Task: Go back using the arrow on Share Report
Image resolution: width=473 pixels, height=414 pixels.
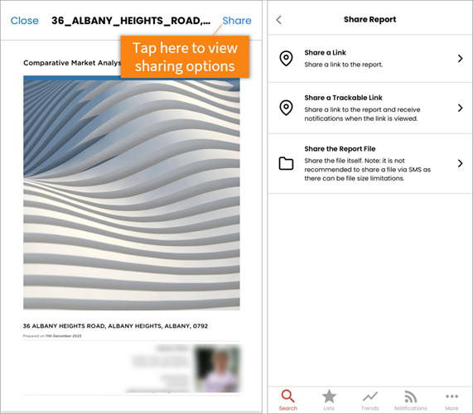Action: click(x=279, y=20)
